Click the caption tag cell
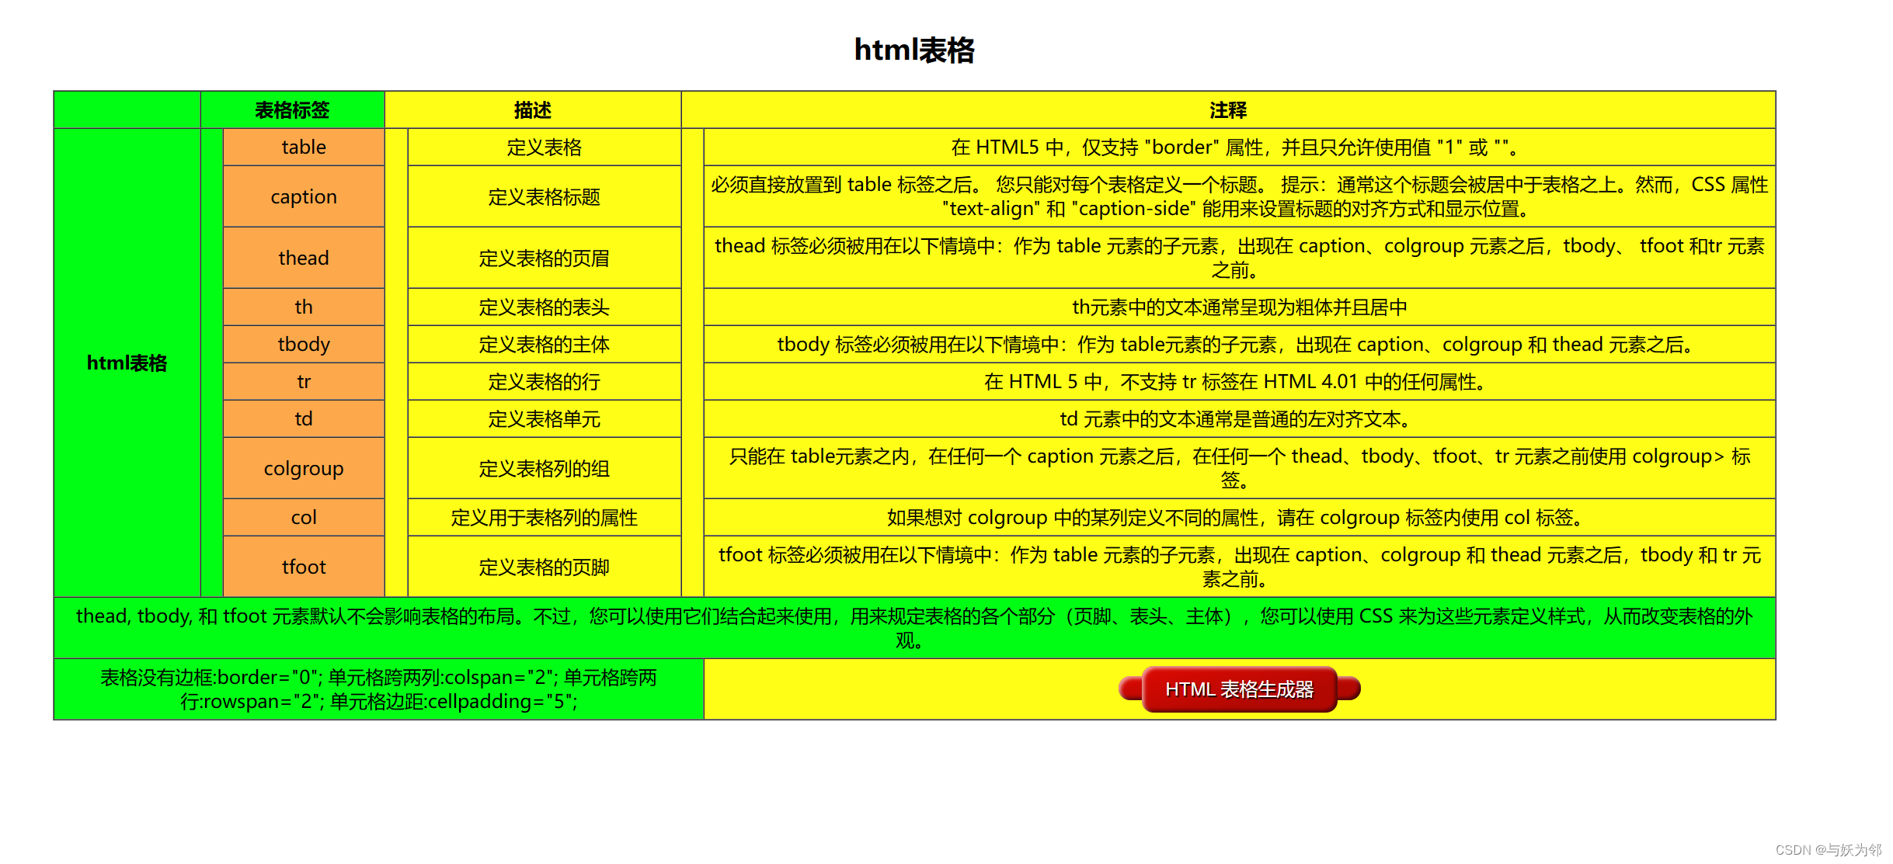 (304, 196)
